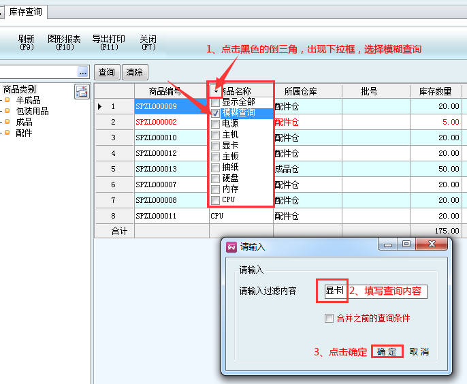Screen dimensions: 467x384
Task: Toggle the 模糊查询 checkbox
Action: [x=216, y=113]
